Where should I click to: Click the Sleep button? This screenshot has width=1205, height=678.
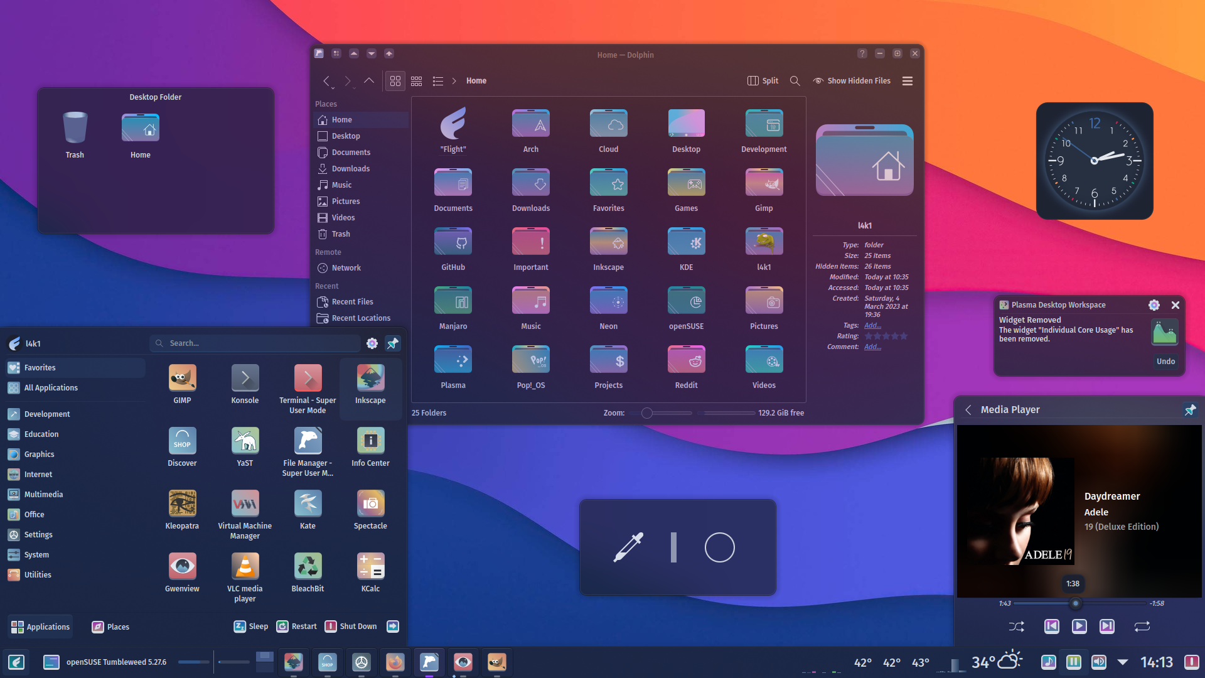[251, 626]
